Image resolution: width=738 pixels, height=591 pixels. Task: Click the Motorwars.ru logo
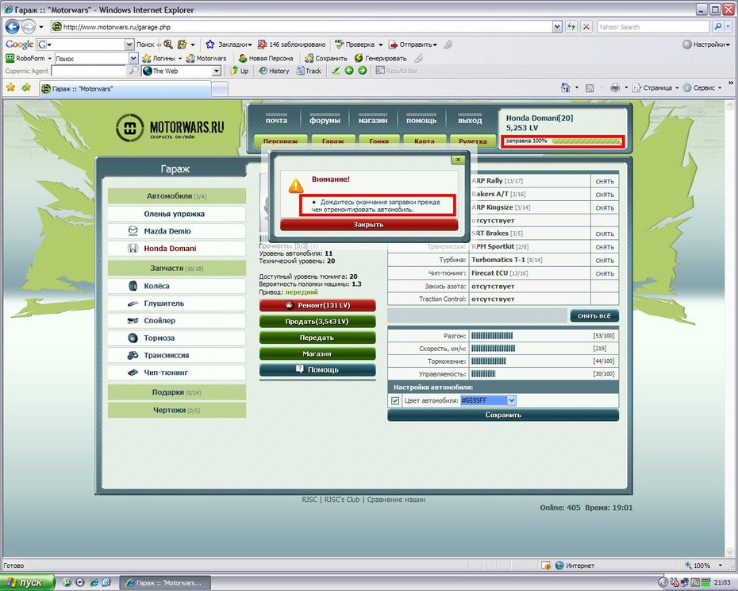(x=170, y=128)
